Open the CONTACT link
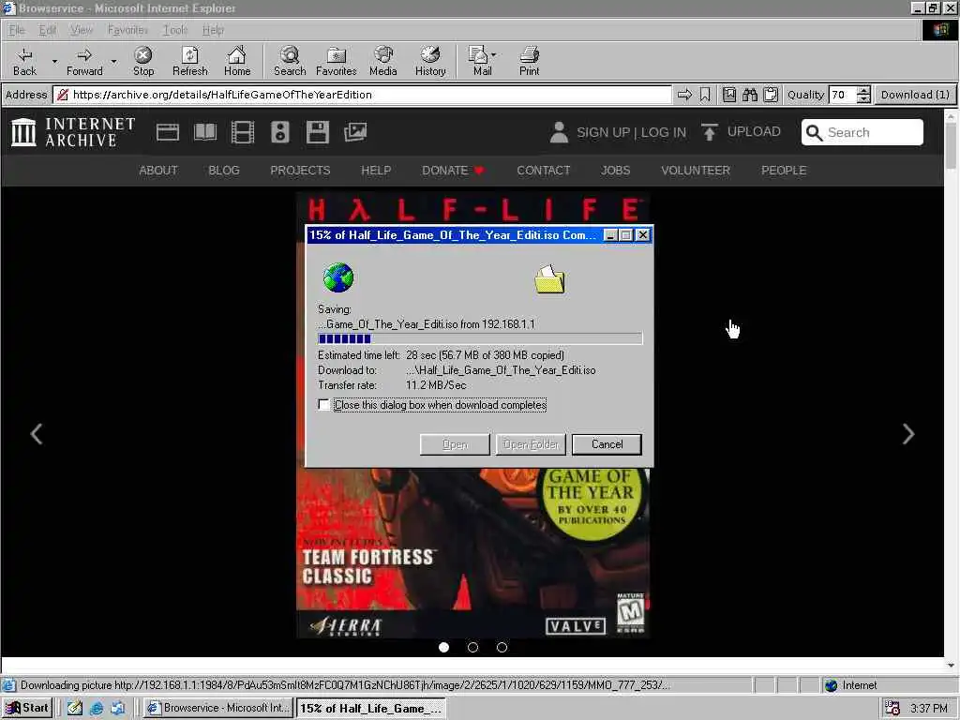The width and height of the screenshot is (960, 720). pos(544,171)
